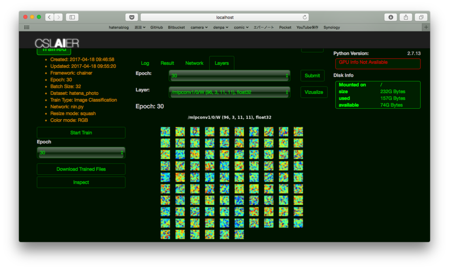Click the localhost address bar

pos(224,17)
